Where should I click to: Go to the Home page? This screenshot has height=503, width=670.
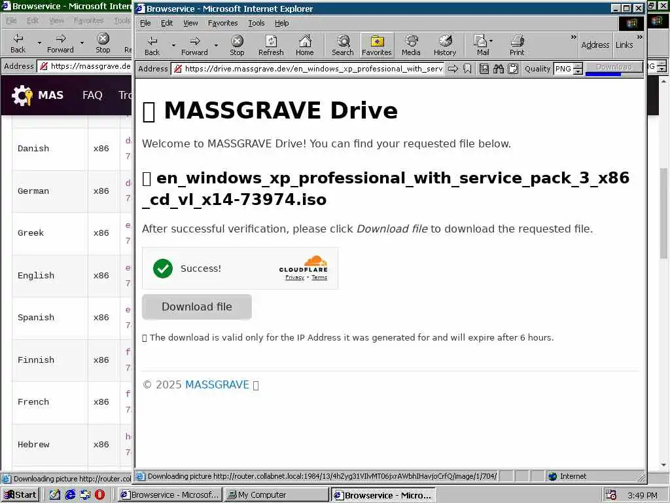(305, 46)
